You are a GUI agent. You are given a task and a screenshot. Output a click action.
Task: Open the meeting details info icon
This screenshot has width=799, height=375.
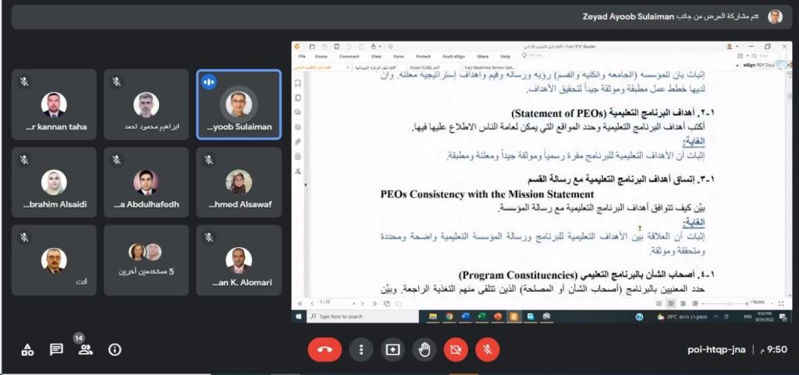[115, 350]
